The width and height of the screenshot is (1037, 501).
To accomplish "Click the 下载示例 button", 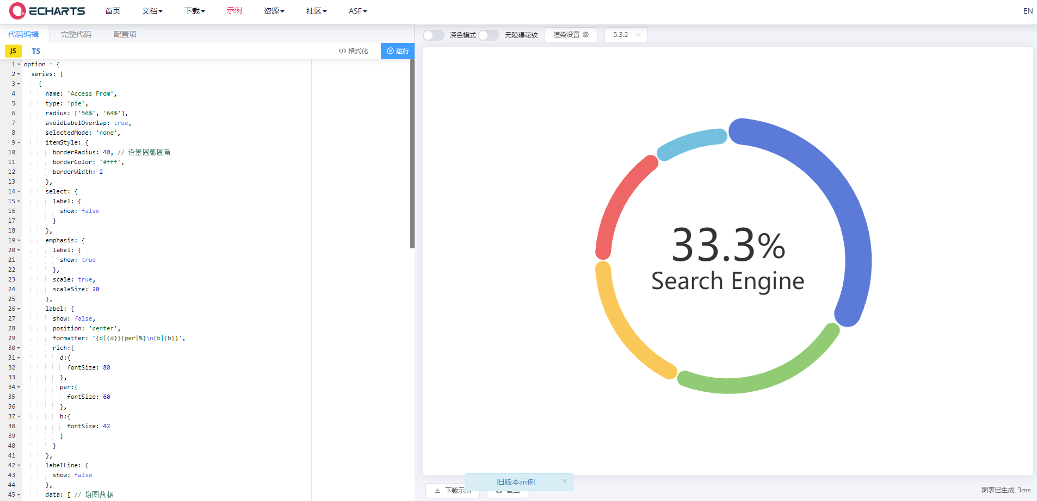I will (x=453, y=490).
